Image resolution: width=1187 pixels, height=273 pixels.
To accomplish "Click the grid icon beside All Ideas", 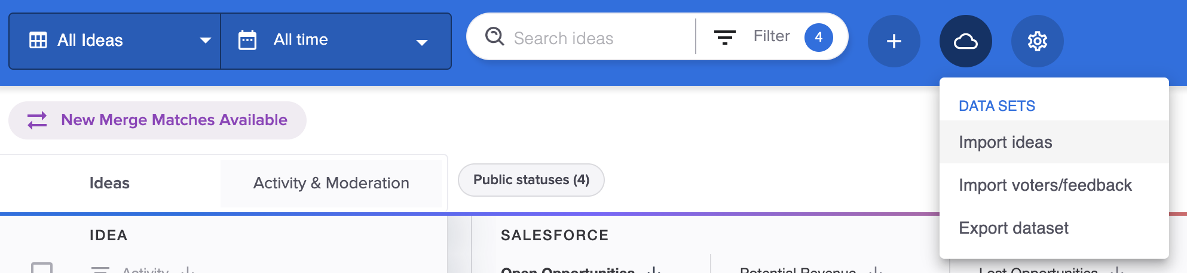I will point(38,41).
